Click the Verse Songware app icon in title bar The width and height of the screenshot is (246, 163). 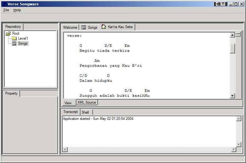tap(4, 4)
